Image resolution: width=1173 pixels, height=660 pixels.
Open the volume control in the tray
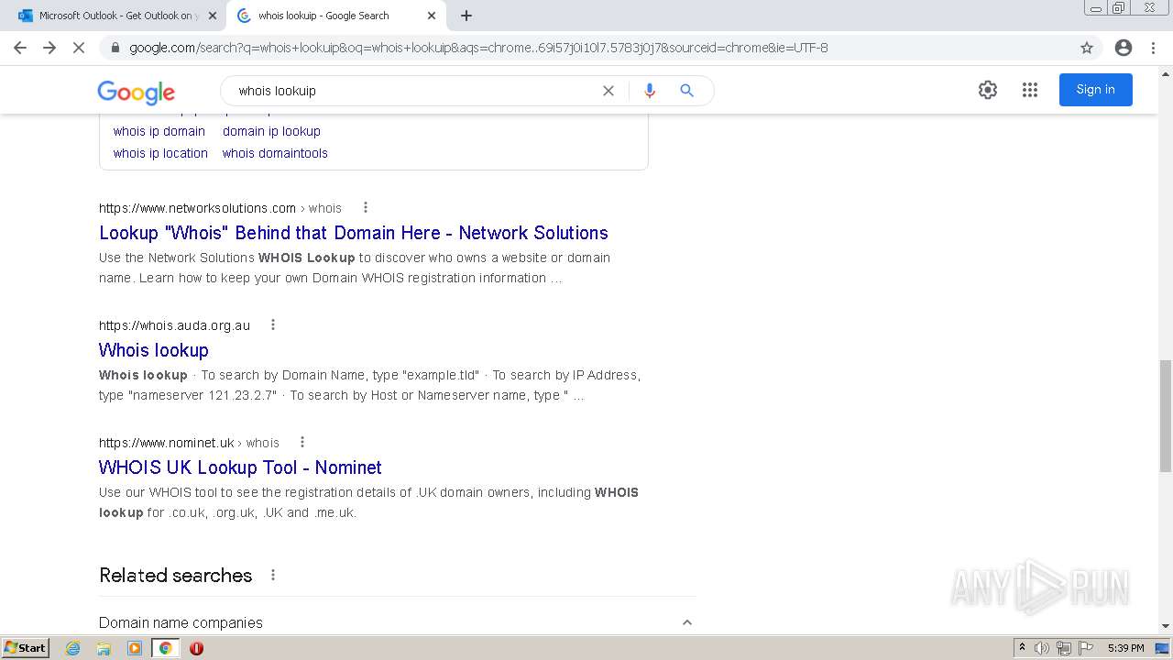[x=1042, y=648]
